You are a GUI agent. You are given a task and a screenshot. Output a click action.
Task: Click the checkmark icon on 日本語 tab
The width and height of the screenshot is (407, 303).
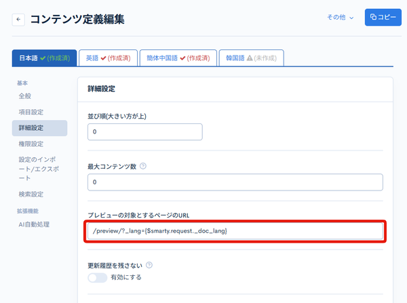[43, 58]
